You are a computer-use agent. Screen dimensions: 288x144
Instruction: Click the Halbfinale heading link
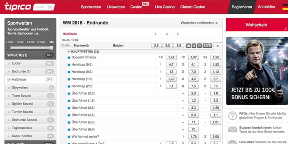(70, 34)
